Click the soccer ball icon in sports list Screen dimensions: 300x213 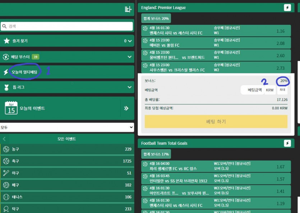pyautogui.click(x=6, y=161)
